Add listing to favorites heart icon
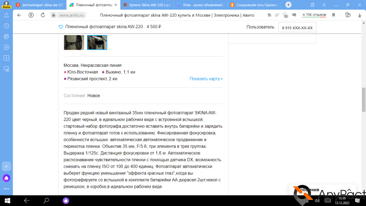 (x=61, y=27)
